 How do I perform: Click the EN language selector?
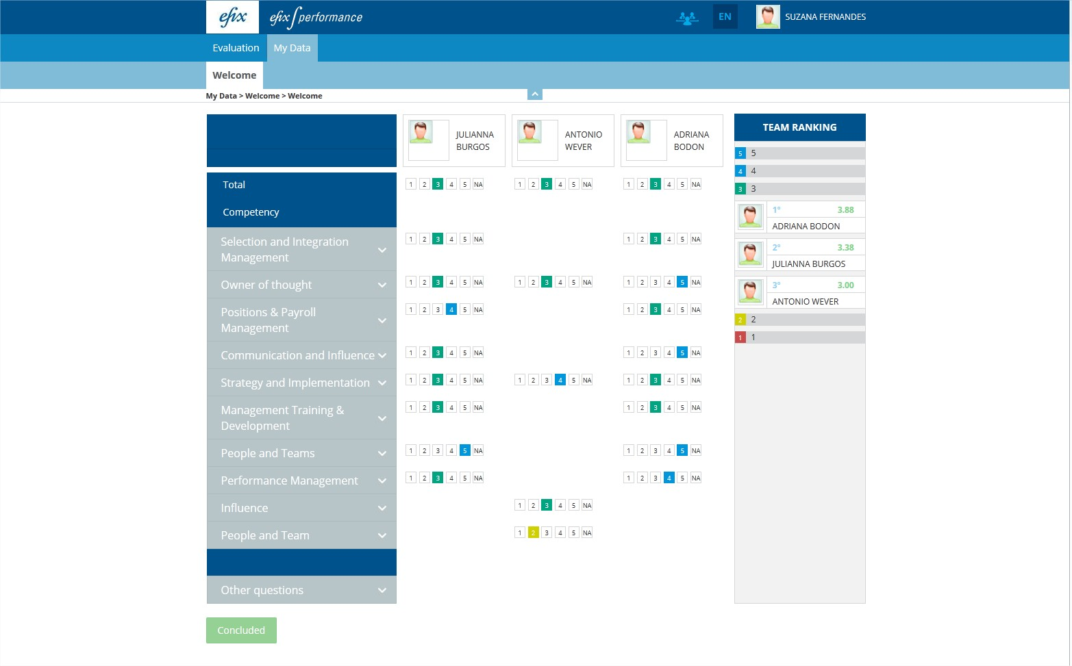click(725, 16)
